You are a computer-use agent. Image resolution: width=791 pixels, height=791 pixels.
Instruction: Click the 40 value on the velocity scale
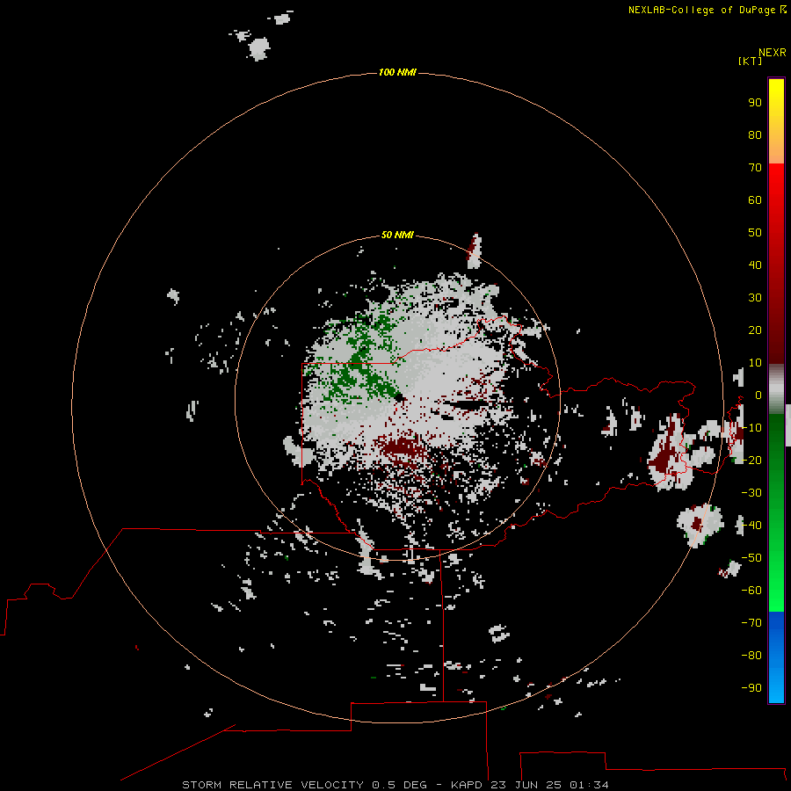click(x=755, y=265)
